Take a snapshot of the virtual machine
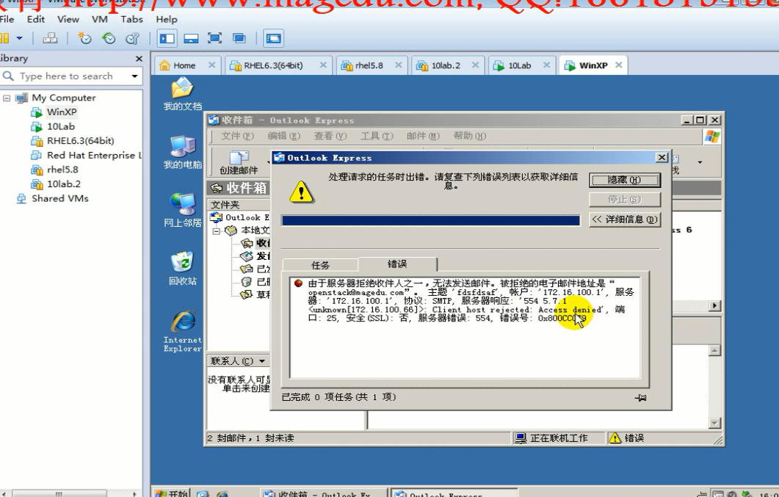Image resolution: width=779 pixels, height=497 pixels. (x=85, y=38)
